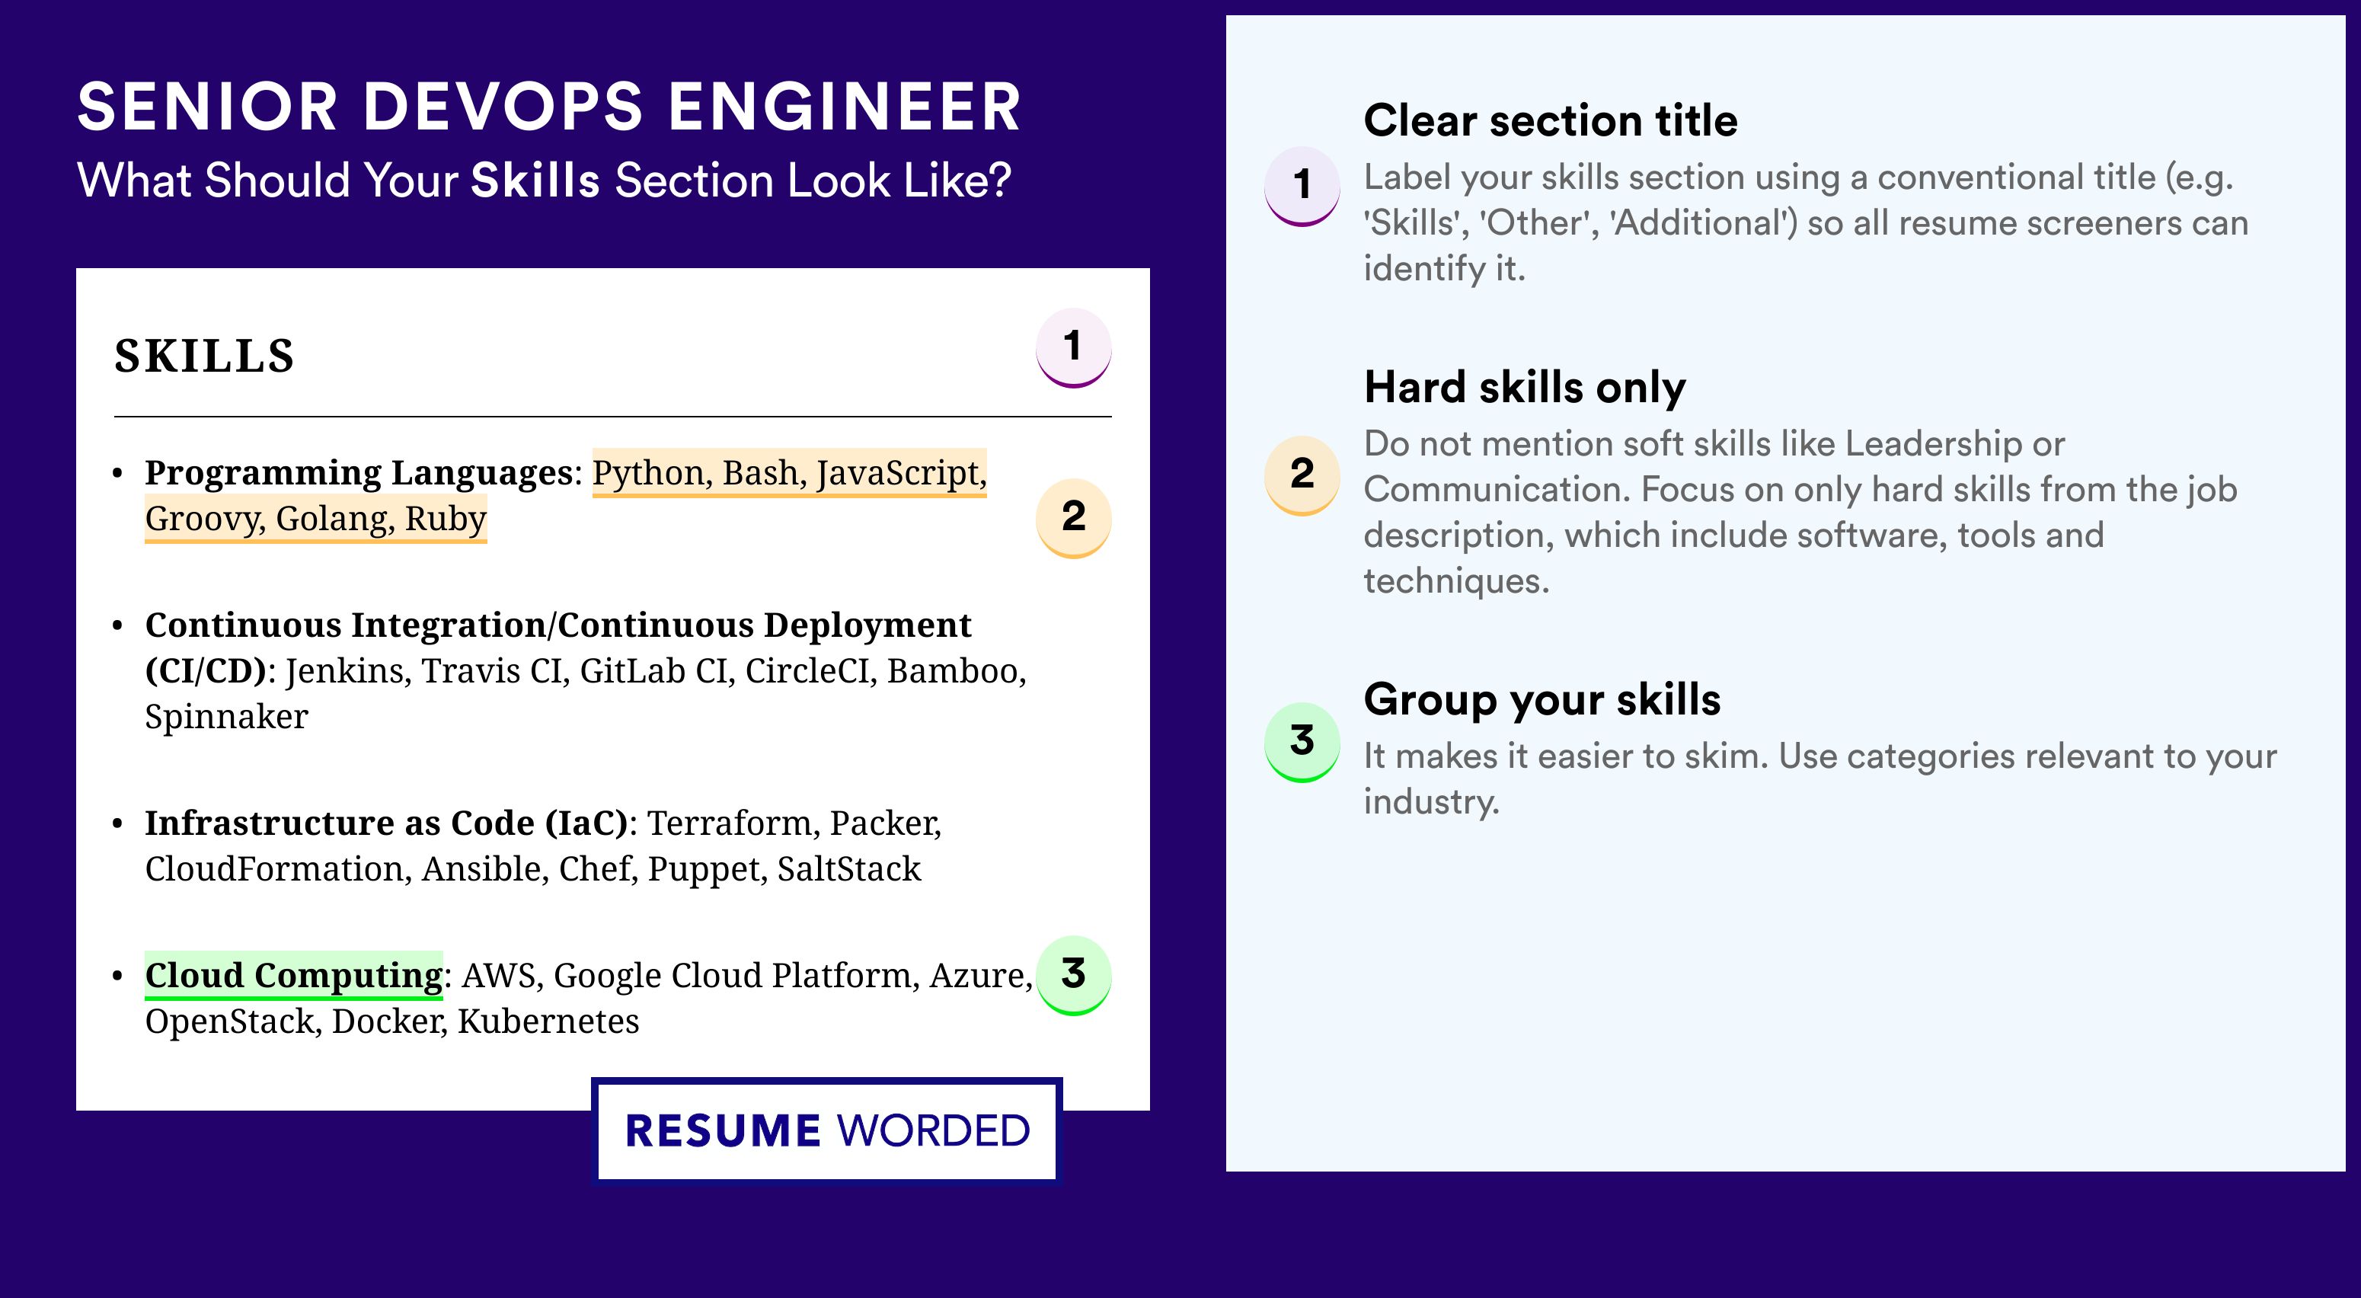Click the highlighted Python, Bash, JavaScript text
Image resolution: width=2361 pixels, height=1298 pixels.
[x=789, y=473]
